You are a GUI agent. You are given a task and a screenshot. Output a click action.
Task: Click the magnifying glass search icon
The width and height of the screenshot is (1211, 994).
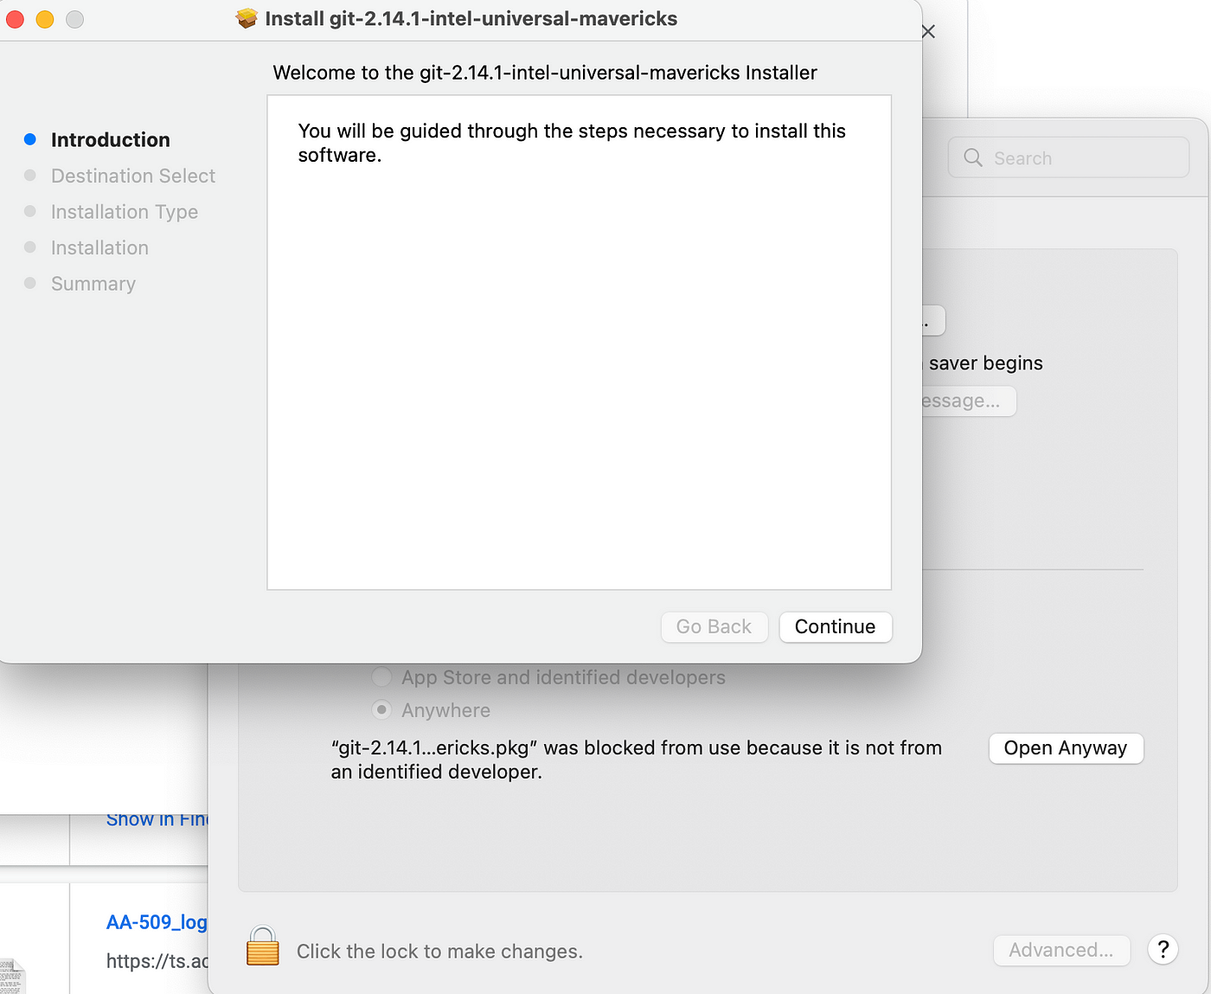coord(973,157)
